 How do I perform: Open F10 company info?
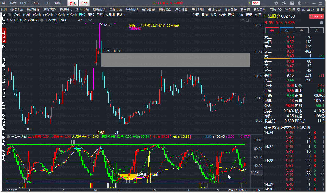point(240,15)
